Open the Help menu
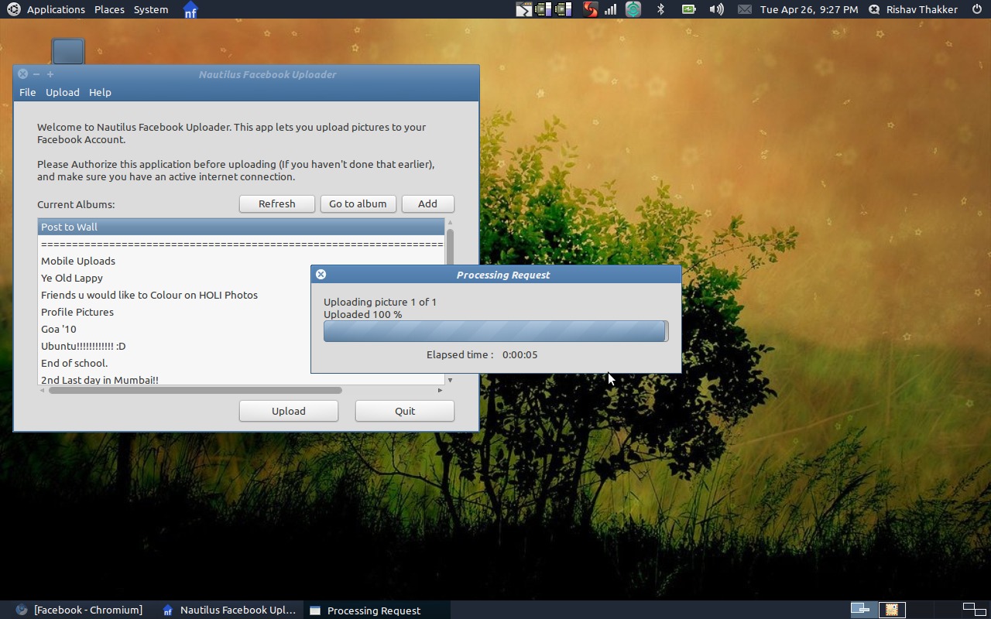 [100, 92]
